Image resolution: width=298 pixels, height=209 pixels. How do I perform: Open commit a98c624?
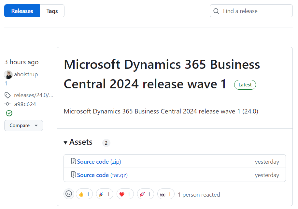(x=25, y=104)
